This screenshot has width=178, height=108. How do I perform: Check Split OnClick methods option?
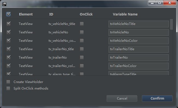pos(8,88)
